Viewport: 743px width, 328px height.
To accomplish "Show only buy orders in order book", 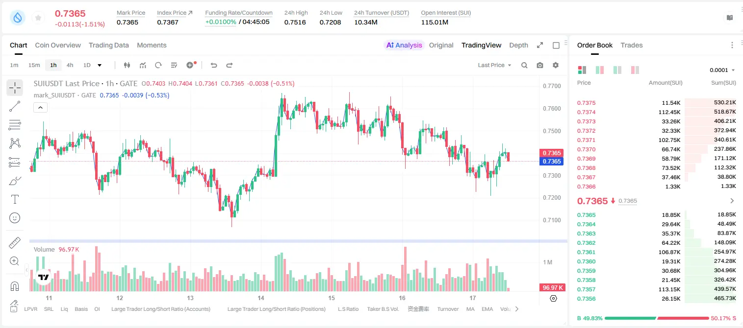I will click(x=617, y=70).
